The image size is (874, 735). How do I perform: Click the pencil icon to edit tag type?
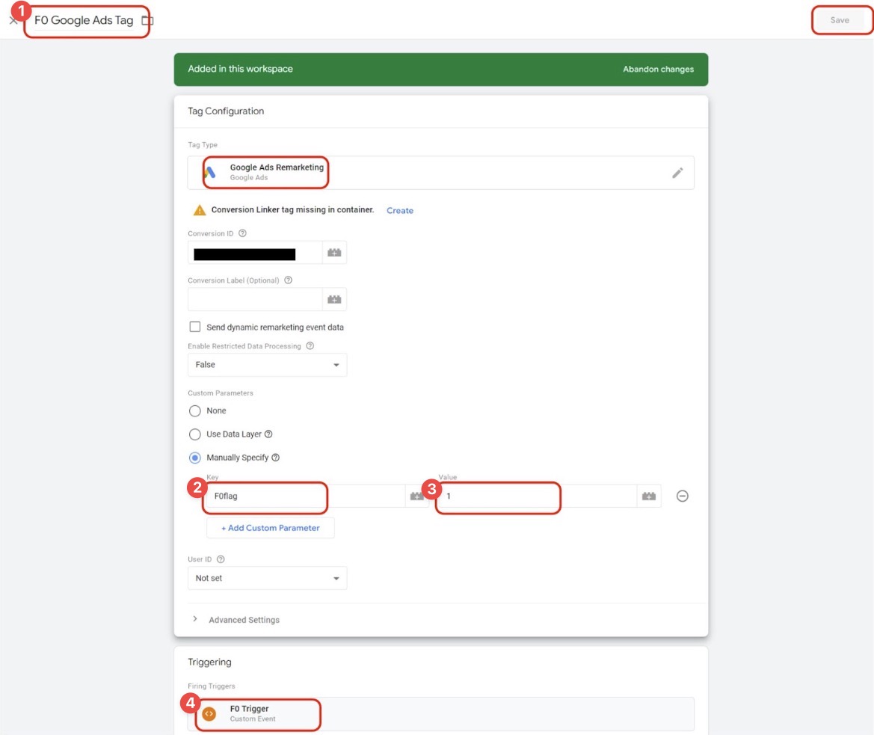click(x=677, y=173)
